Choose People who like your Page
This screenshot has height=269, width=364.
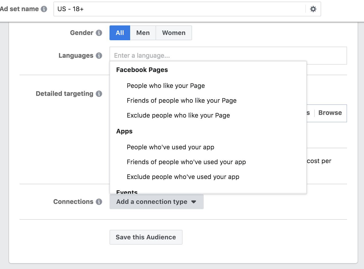[x=208, y=86]
